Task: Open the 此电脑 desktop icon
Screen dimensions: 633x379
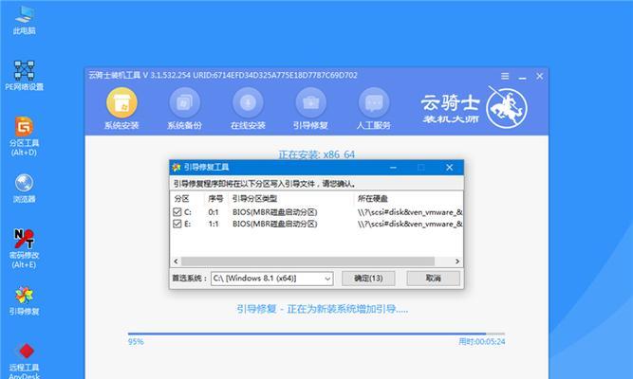Action: (x=25, y=20)
